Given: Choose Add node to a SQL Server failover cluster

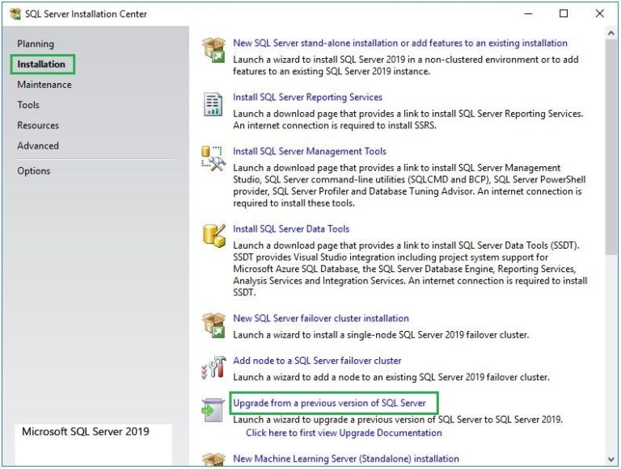Looking at the screenshot, I should (x=317, y=361).
